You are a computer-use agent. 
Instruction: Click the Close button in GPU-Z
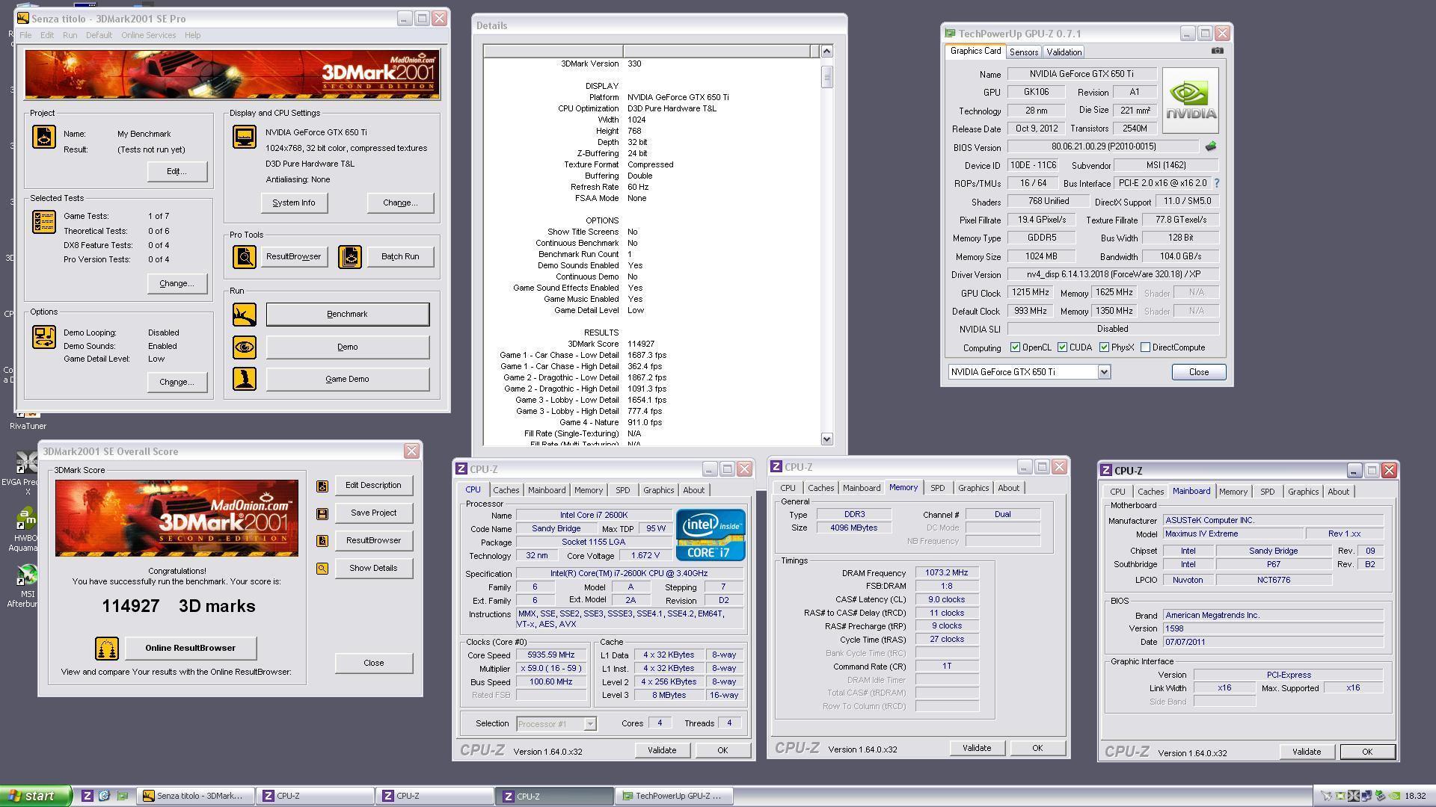point(1198,372)
